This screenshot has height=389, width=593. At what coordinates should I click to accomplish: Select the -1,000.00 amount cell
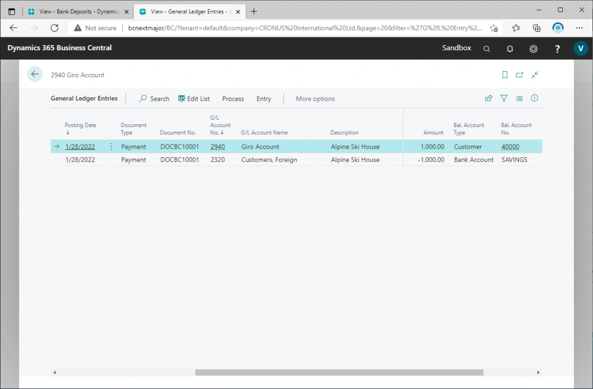tap(431, 160)
